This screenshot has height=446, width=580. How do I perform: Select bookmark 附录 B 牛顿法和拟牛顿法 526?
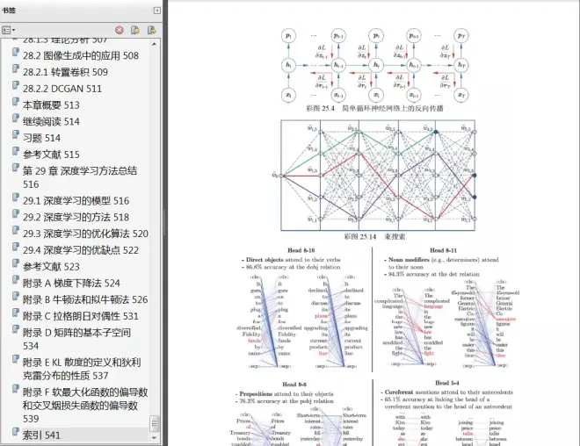point(84,299)
